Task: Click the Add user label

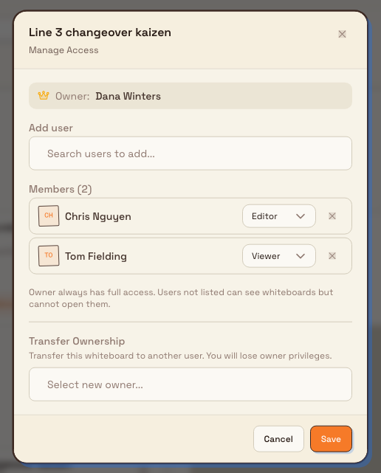Action: tap(51, 128)
